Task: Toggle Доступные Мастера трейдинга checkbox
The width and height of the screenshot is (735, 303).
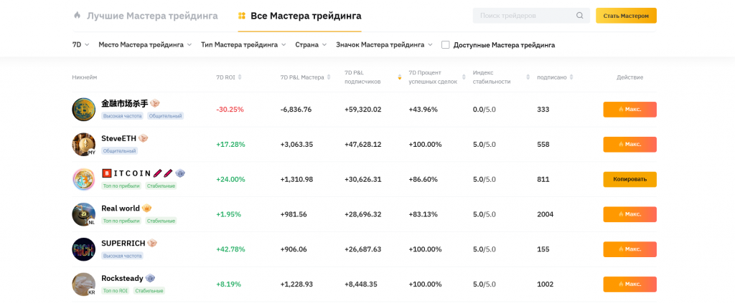Action: coord(445,45)
